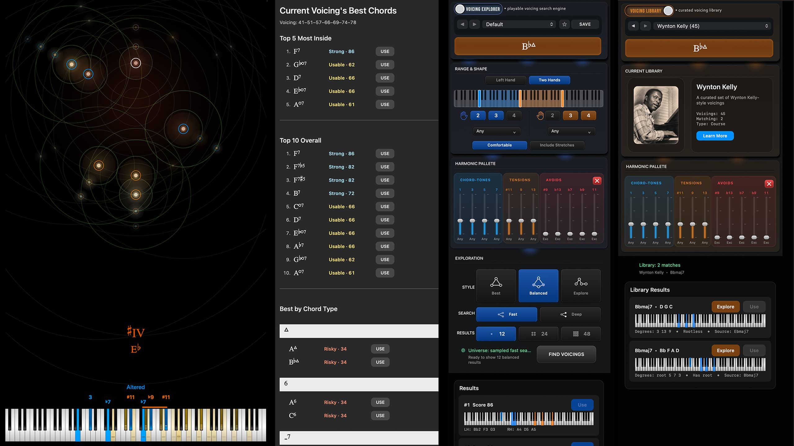The width and height of the screenshot is (794, 446).
Task: Star the Default preset as favorite
Action: 564,24
